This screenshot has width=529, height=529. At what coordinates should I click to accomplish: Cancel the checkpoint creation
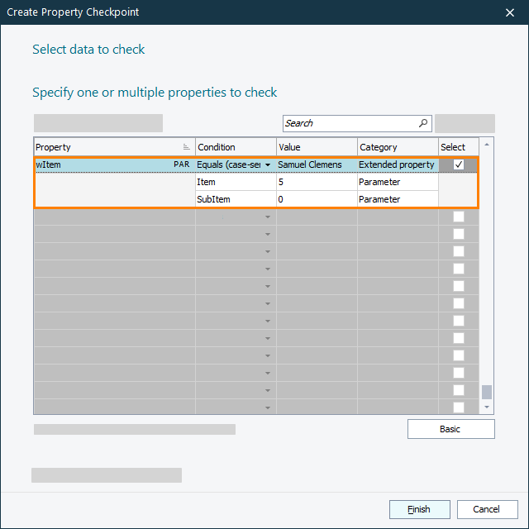tap(488, 509)
